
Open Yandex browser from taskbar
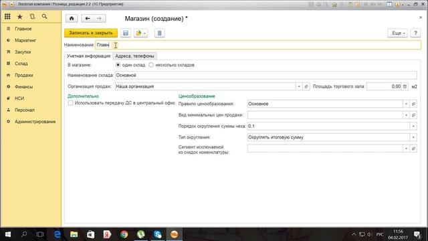(107, 234)
